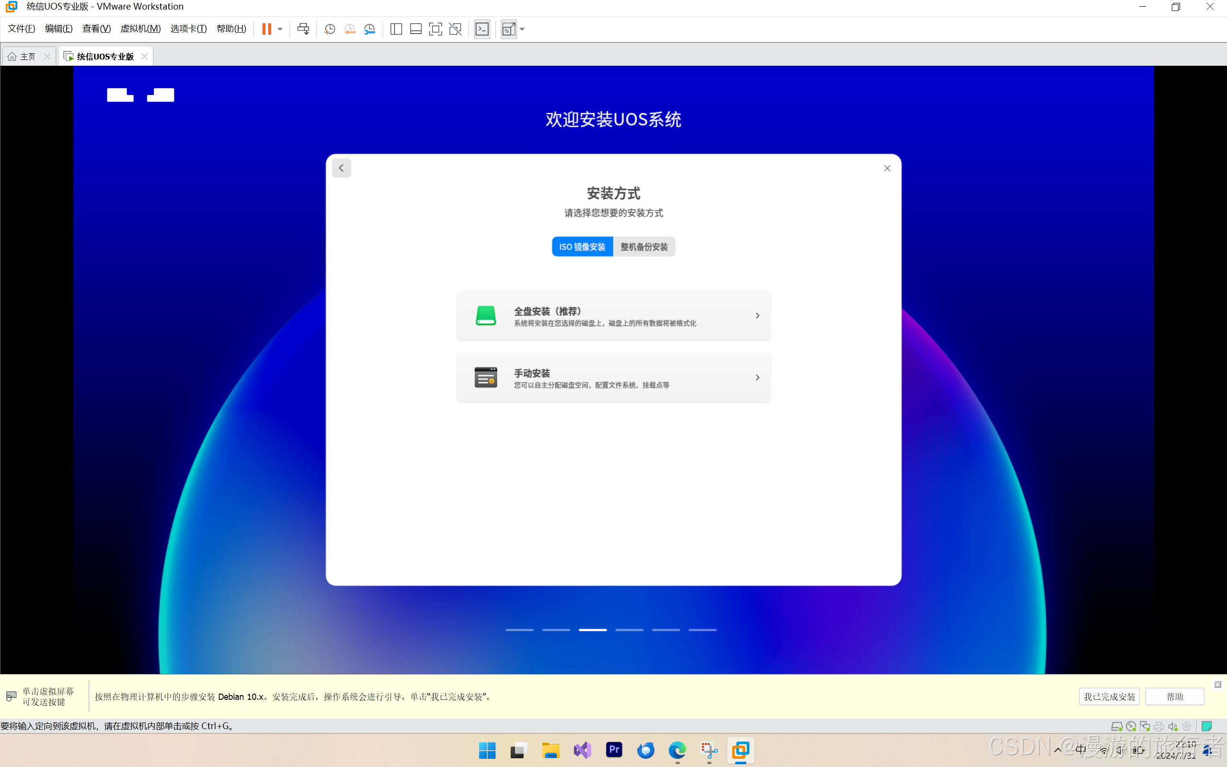Revert to the previous snapshot

tap(350, 29)
